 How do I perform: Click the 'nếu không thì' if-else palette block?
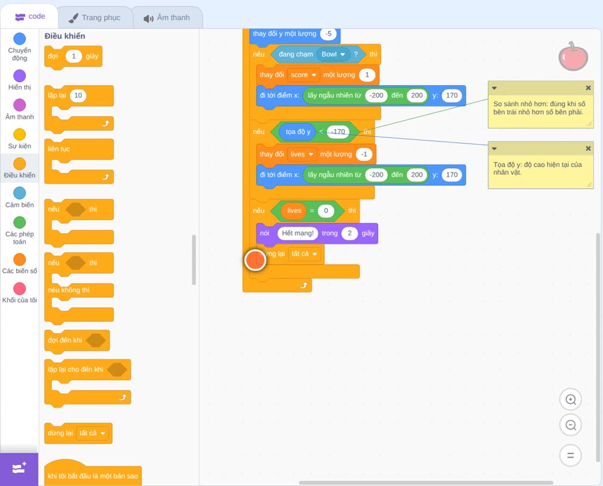tap(79, 289)
